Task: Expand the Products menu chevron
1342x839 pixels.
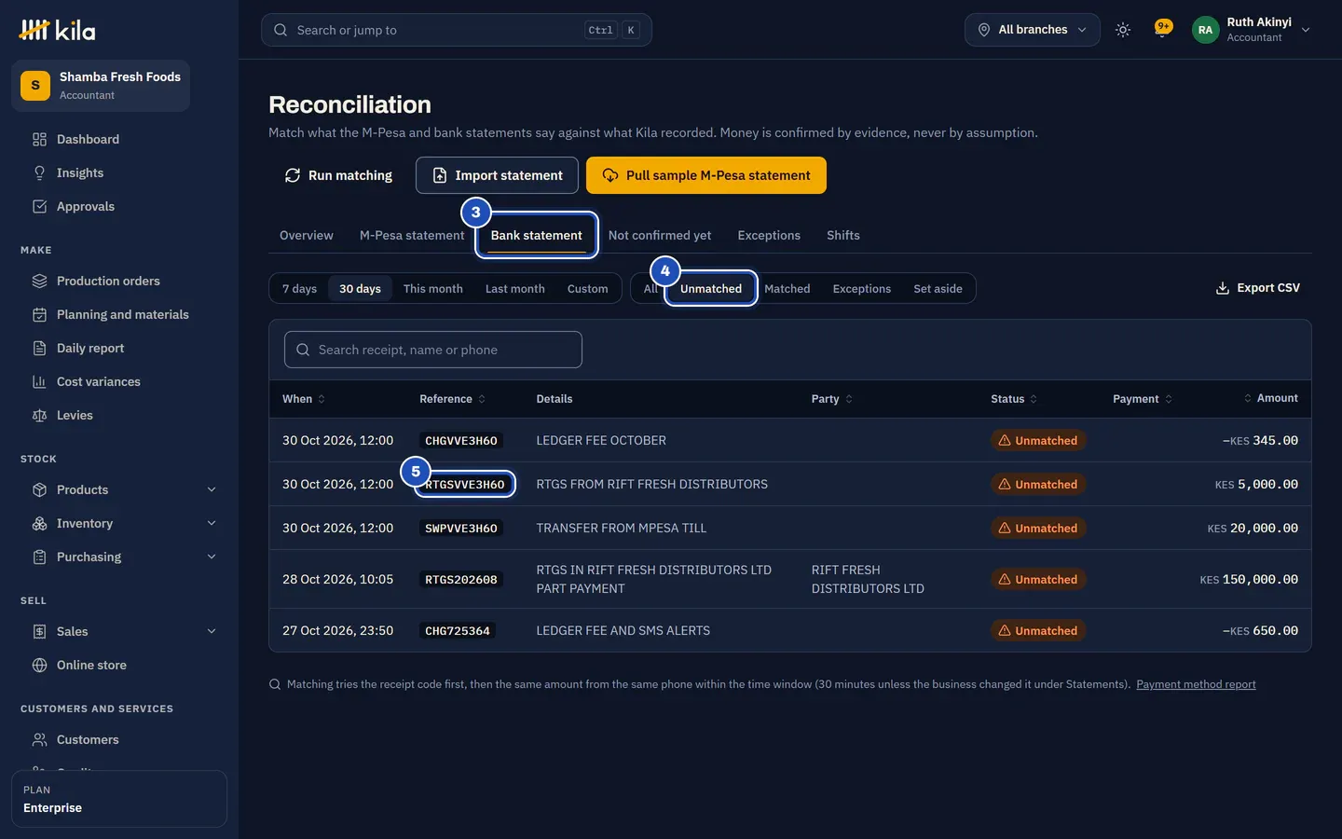Action: coord(212,490)
